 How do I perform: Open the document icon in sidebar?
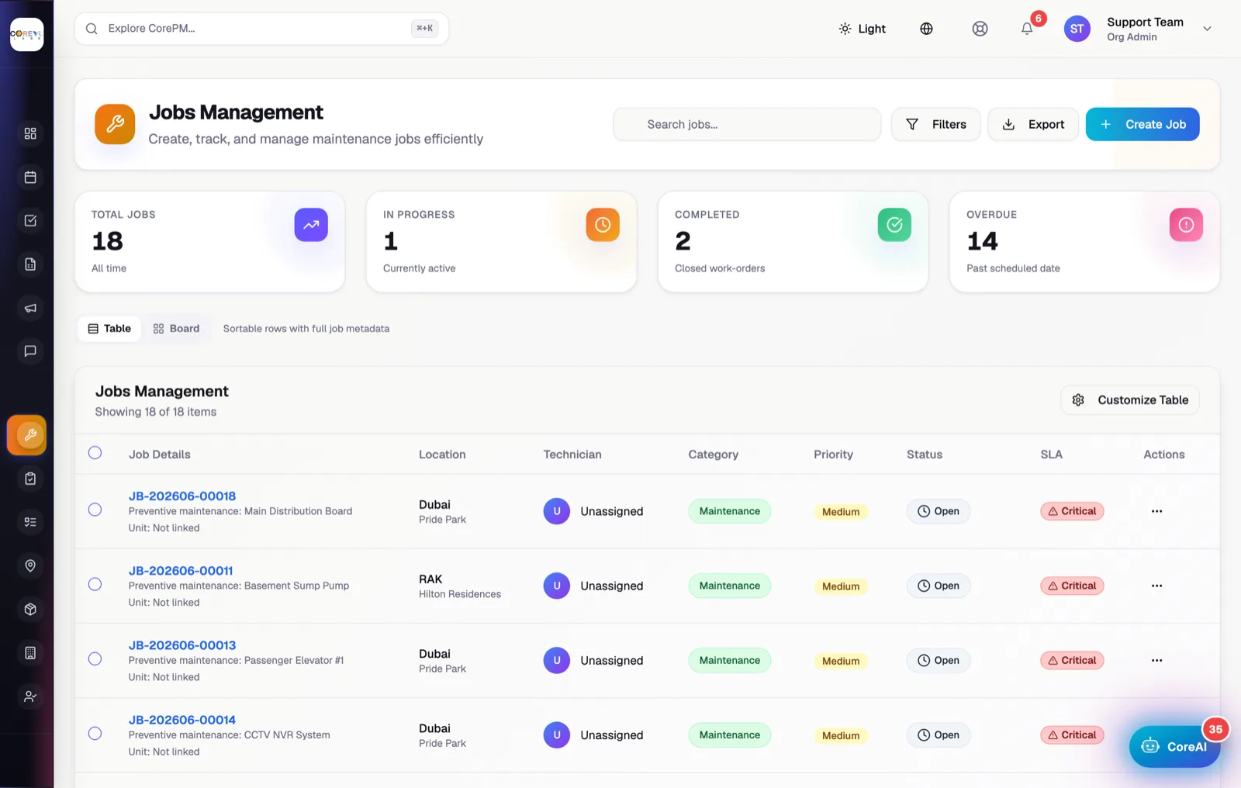tap(30, 264)
